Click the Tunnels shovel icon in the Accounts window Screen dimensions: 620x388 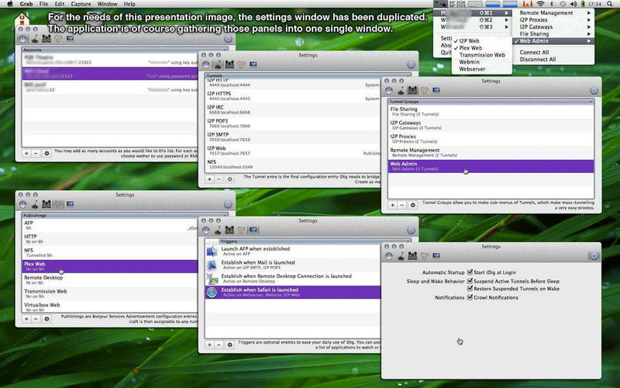click(x=35, y=39)
